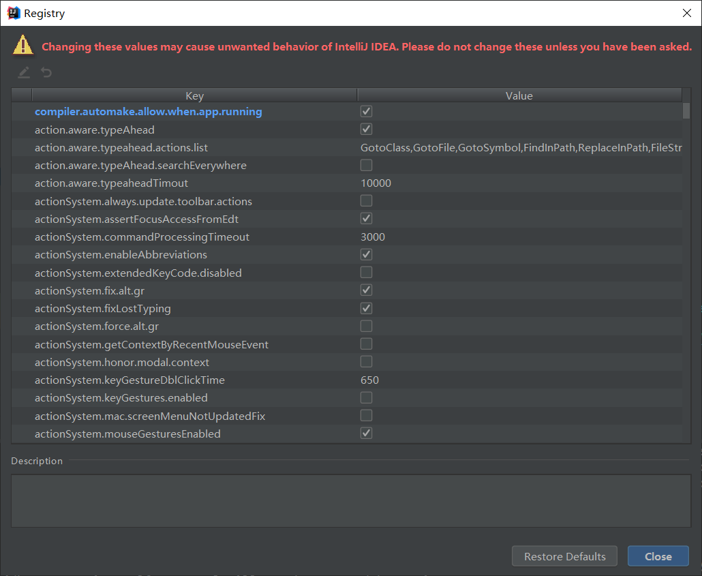Select actionSystem.fixLostTyping key
This screenshot has width=702, height=576.
point(102,309)
